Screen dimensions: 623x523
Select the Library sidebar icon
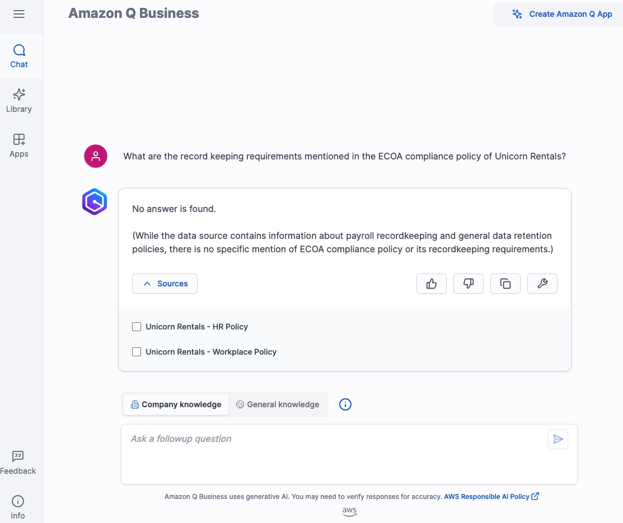(18, 101)
